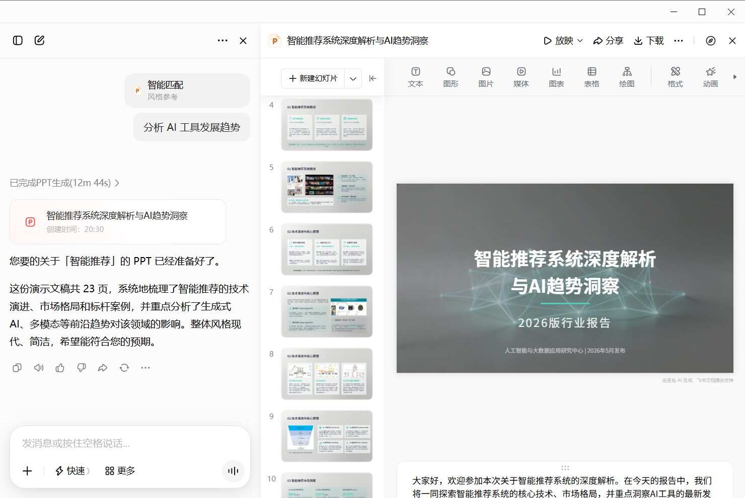The width and height of the screenshot is (745, 498).
Task: Focus the message input field
Action: (x=130, y=443)
